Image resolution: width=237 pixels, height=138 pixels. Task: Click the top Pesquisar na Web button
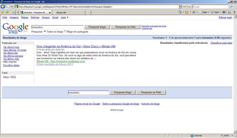click(126, 27)
